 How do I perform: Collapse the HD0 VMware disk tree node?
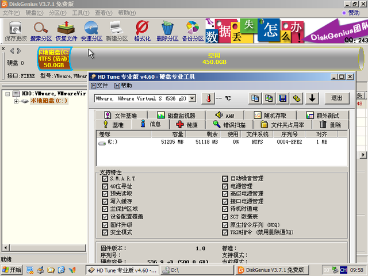pyautogui.click(x=7, y=94)
